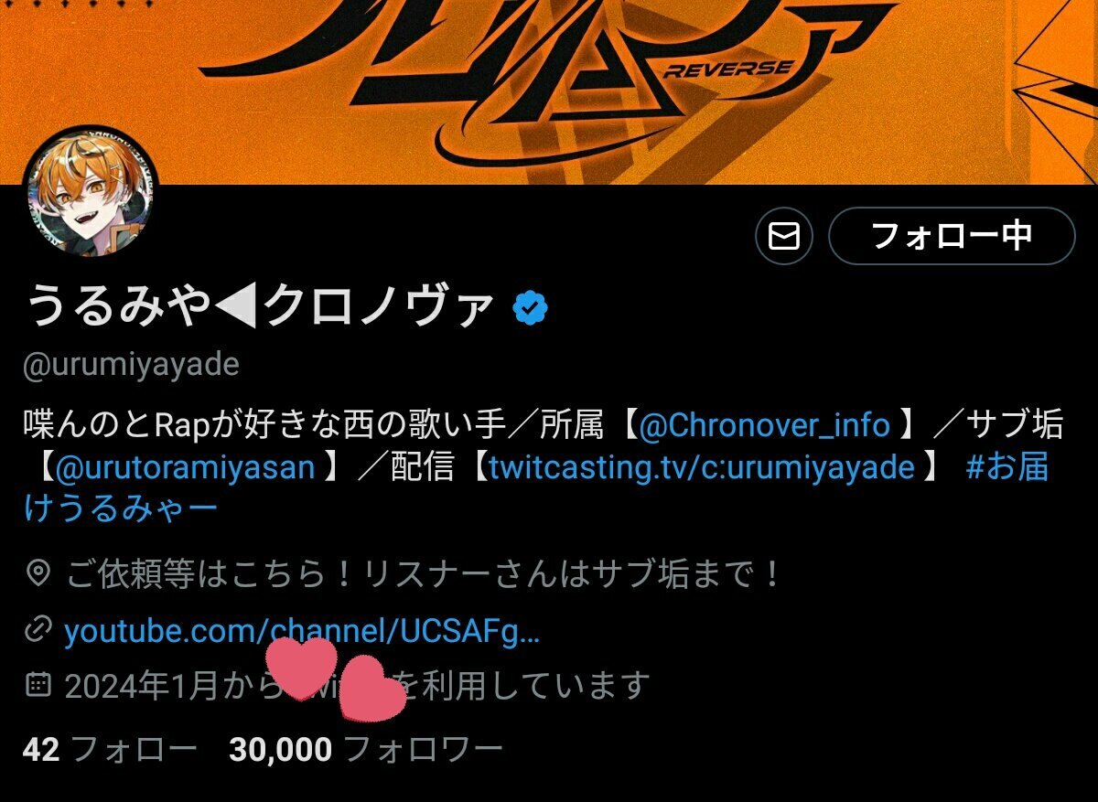Image resolution: width=1098 pixels, height=802 pixels.
Task: View the 30,000 フォロワー followers list
Action: [x=366, y=750]
